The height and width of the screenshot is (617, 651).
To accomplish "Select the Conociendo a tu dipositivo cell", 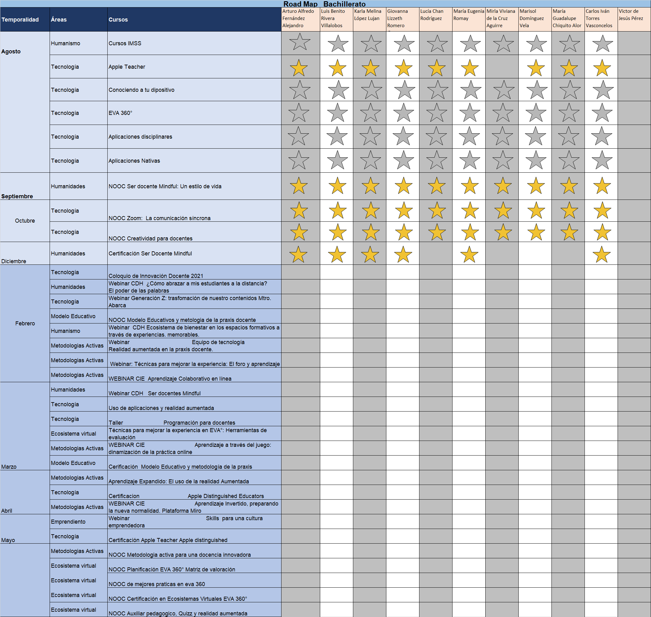I will (x=194, y=89).
